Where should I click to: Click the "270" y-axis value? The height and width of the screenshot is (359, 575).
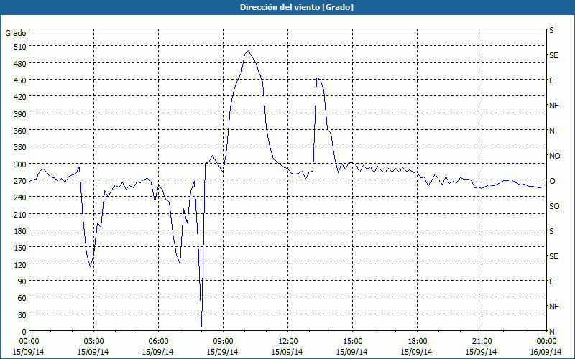(20, 182)
